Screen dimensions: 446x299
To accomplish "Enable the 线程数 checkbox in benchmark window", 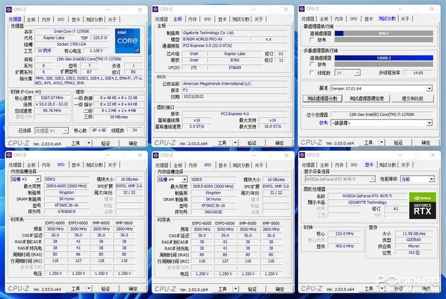I will click(x=312, y=73).
